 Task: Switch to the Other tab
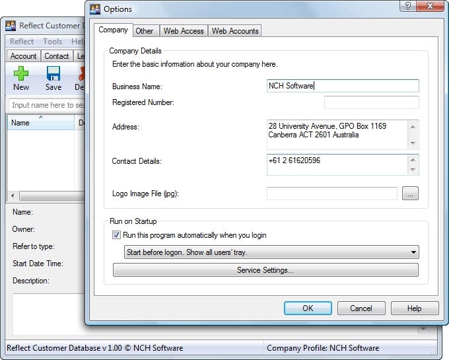[x=145, y=31]
